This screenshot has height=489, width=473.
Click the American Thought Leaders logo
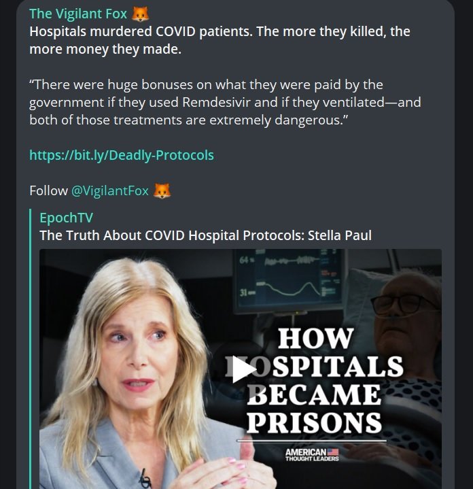312,455
